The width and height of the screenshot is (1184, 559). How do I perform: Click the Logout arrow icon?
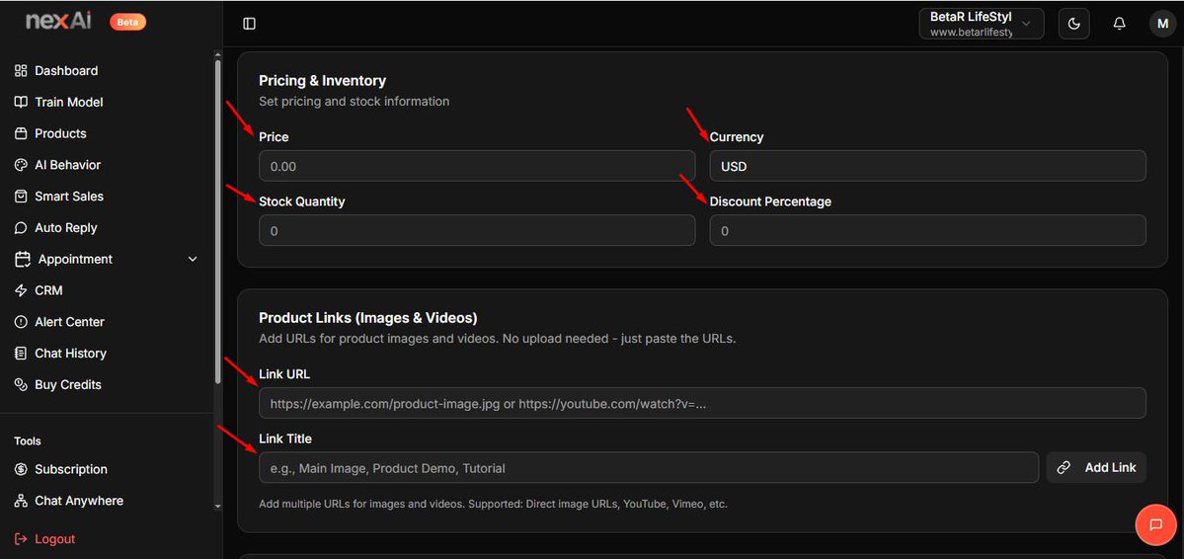(x=21, y=539)
